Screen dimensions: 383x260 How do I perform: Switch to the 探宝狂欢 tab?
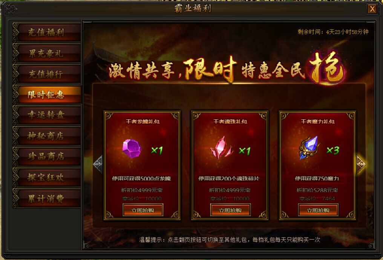[47, 177]
